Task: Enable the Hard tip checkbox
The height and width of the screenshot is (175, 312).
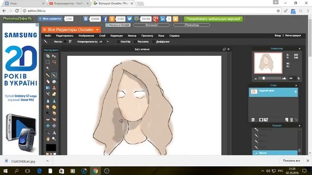Action: pyautogui.click(x=118, y=42)
